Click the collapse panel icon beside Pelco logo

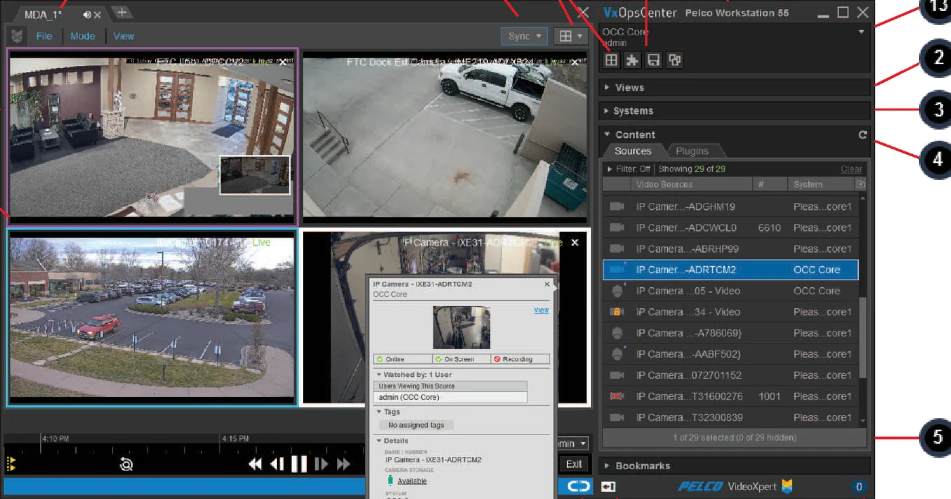point(609,487)
